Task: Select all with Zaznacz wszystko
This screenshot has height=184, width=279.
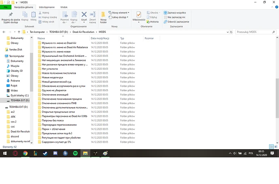Action: [x=175, y=13]
